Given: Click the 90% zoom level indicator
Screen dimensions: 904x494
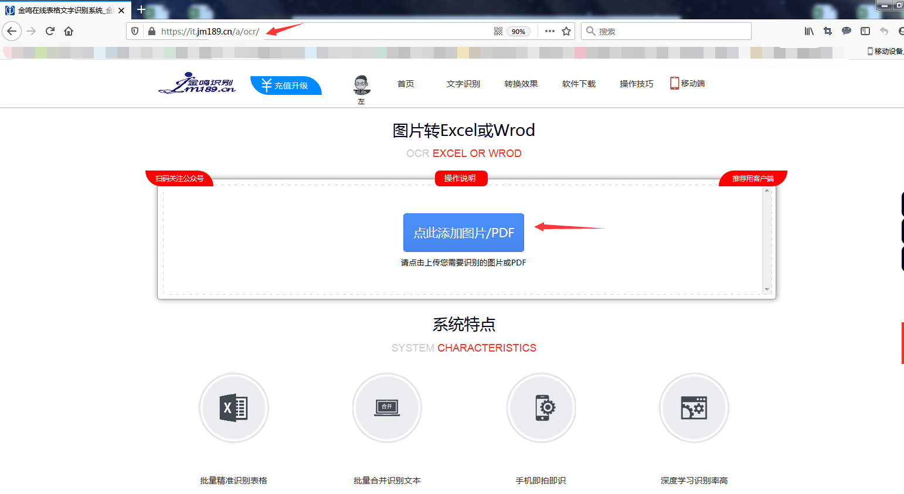Looking at the screenshot, I should pos(518,32).
